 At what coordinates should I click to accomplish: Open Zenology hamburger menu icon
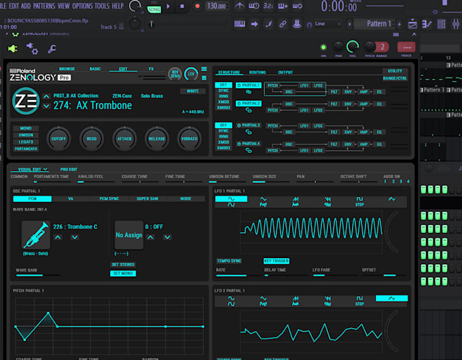[204, 69]
